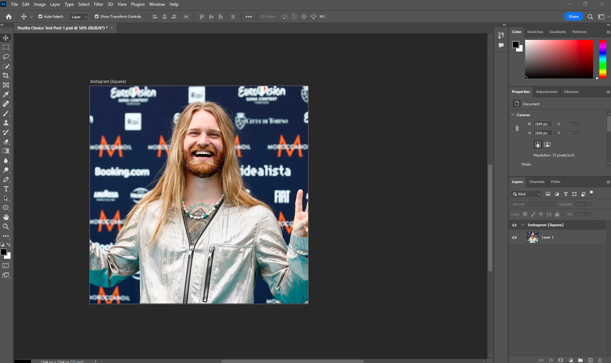This screenshot has height=363, width=611.
Task: Open the layer blending mode dropdown
Action: pyautogui.click(x=533, y=204)
